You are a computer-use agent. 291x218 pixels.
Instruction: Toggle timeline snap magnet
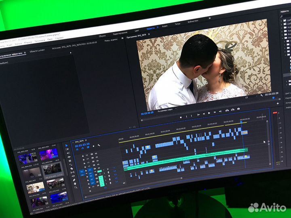tap(82, 148)
